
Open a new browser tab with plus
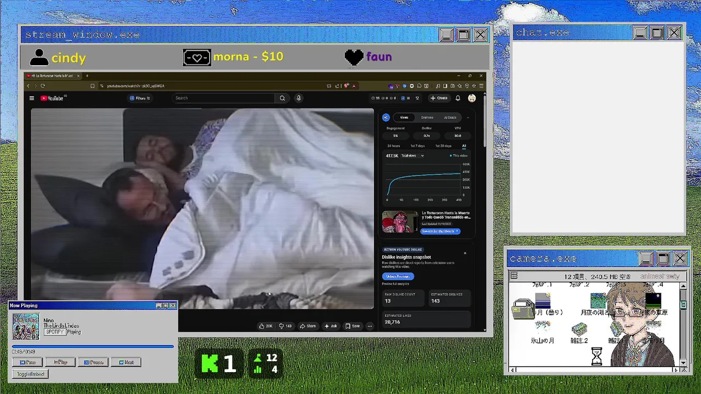[87, 76]
